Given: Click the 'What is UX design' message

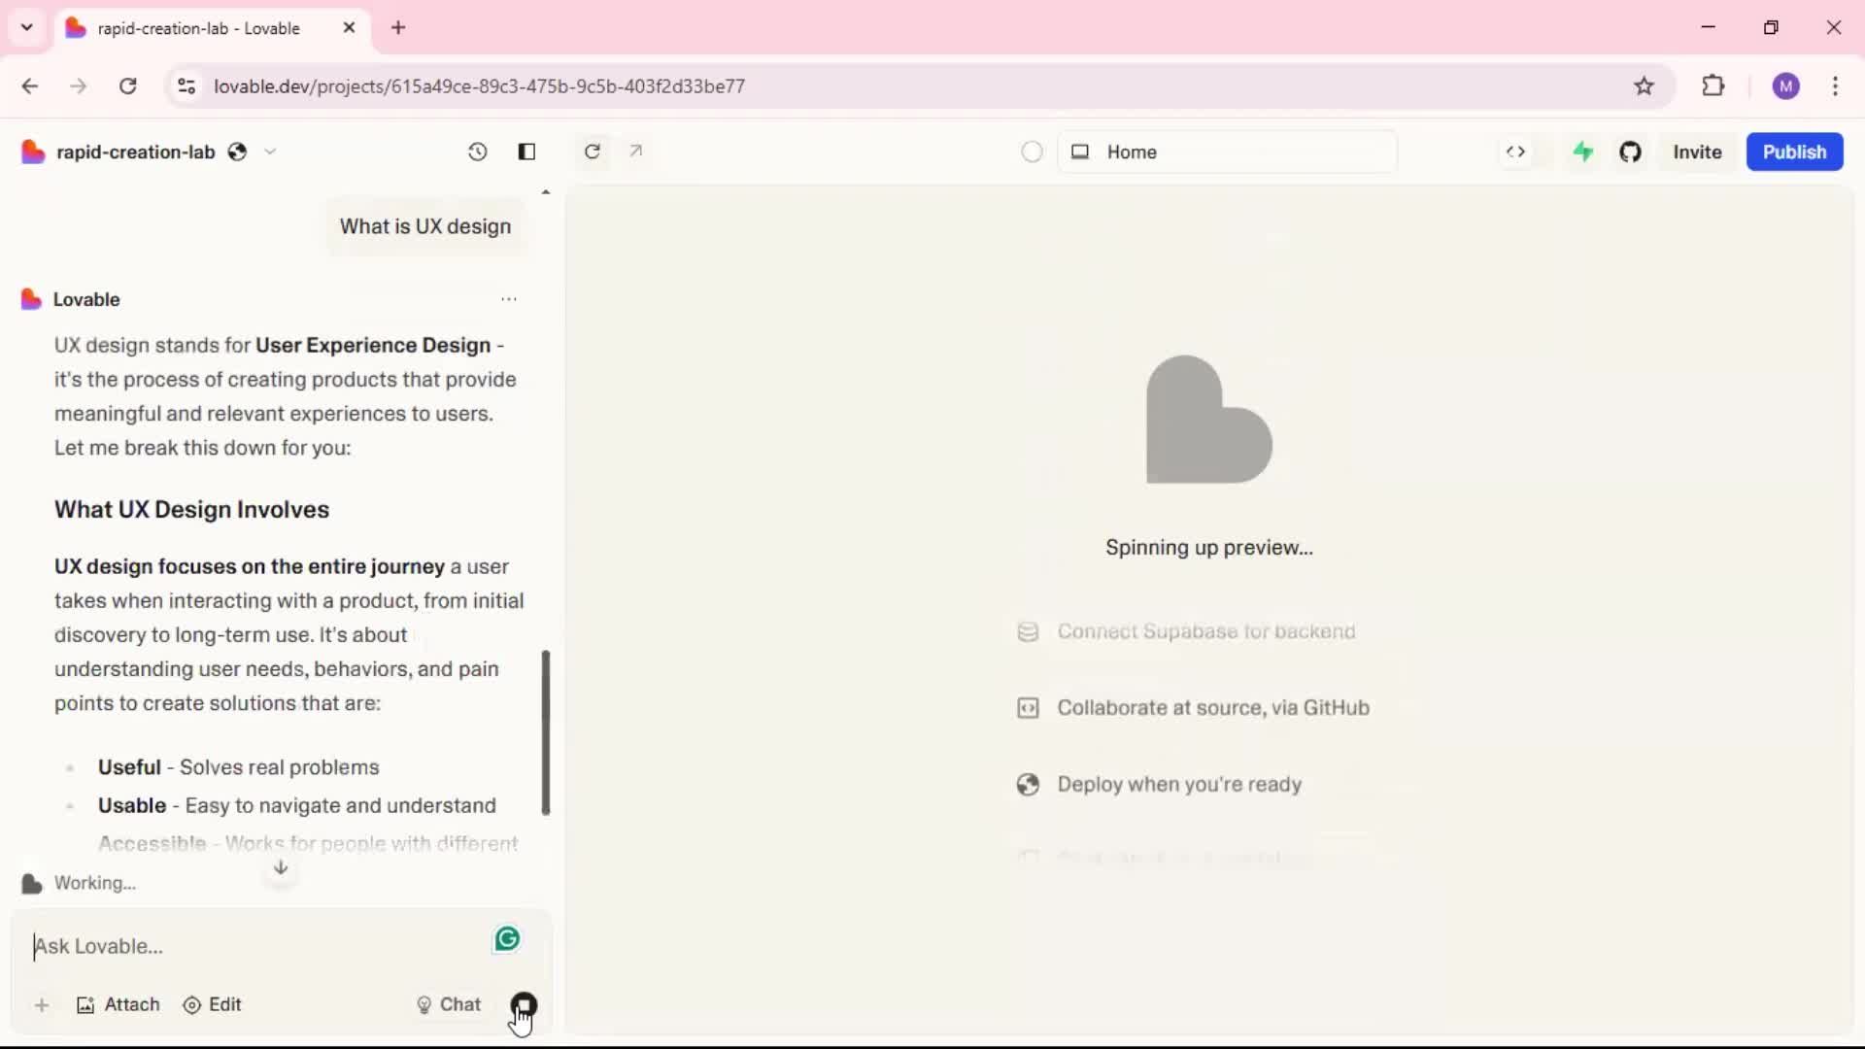Looking at the screenshot, I should [x=425, y=226].
